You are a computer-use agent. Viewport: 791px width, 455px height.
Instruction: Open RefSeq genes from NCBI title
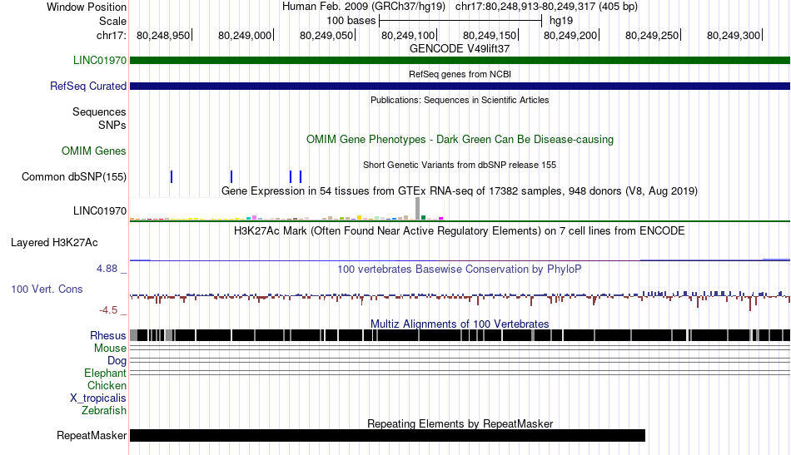(460, 74)
